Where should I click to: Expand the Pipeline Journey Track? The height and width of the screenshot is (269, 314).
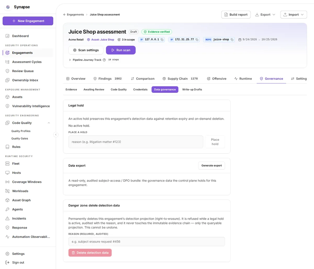click(70, 60)
